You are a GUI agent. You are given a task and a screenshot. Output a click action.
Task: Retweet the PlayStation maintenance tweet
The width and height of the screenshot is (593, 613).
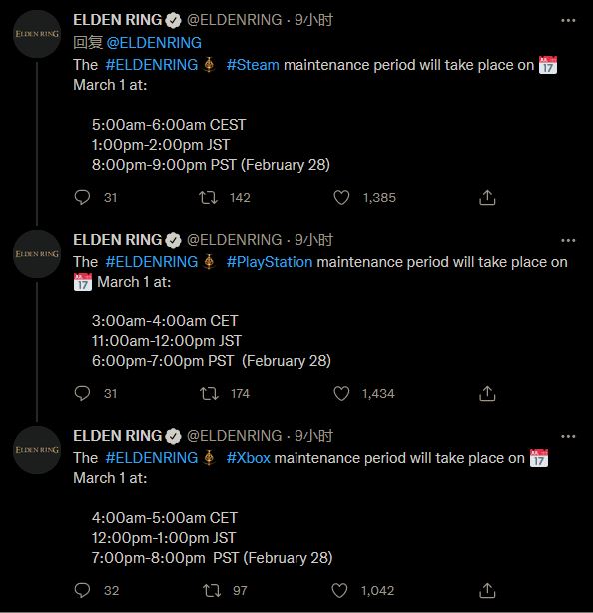click(x=209, y=394)
